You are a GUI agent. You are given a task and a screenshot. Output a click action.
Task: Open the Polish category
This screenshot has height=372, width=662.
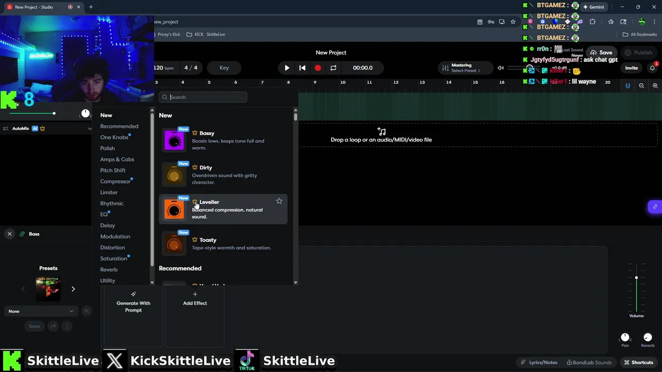108,148
